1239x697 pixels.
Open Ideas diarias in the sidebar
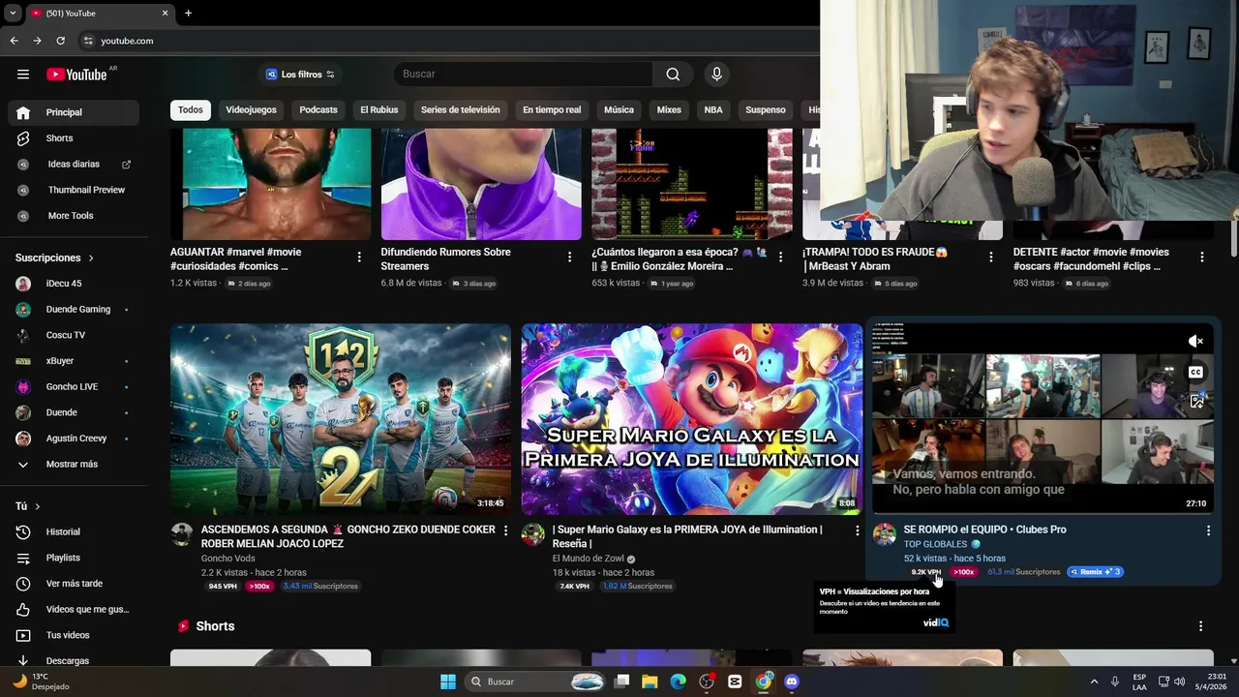coord(74,165)
